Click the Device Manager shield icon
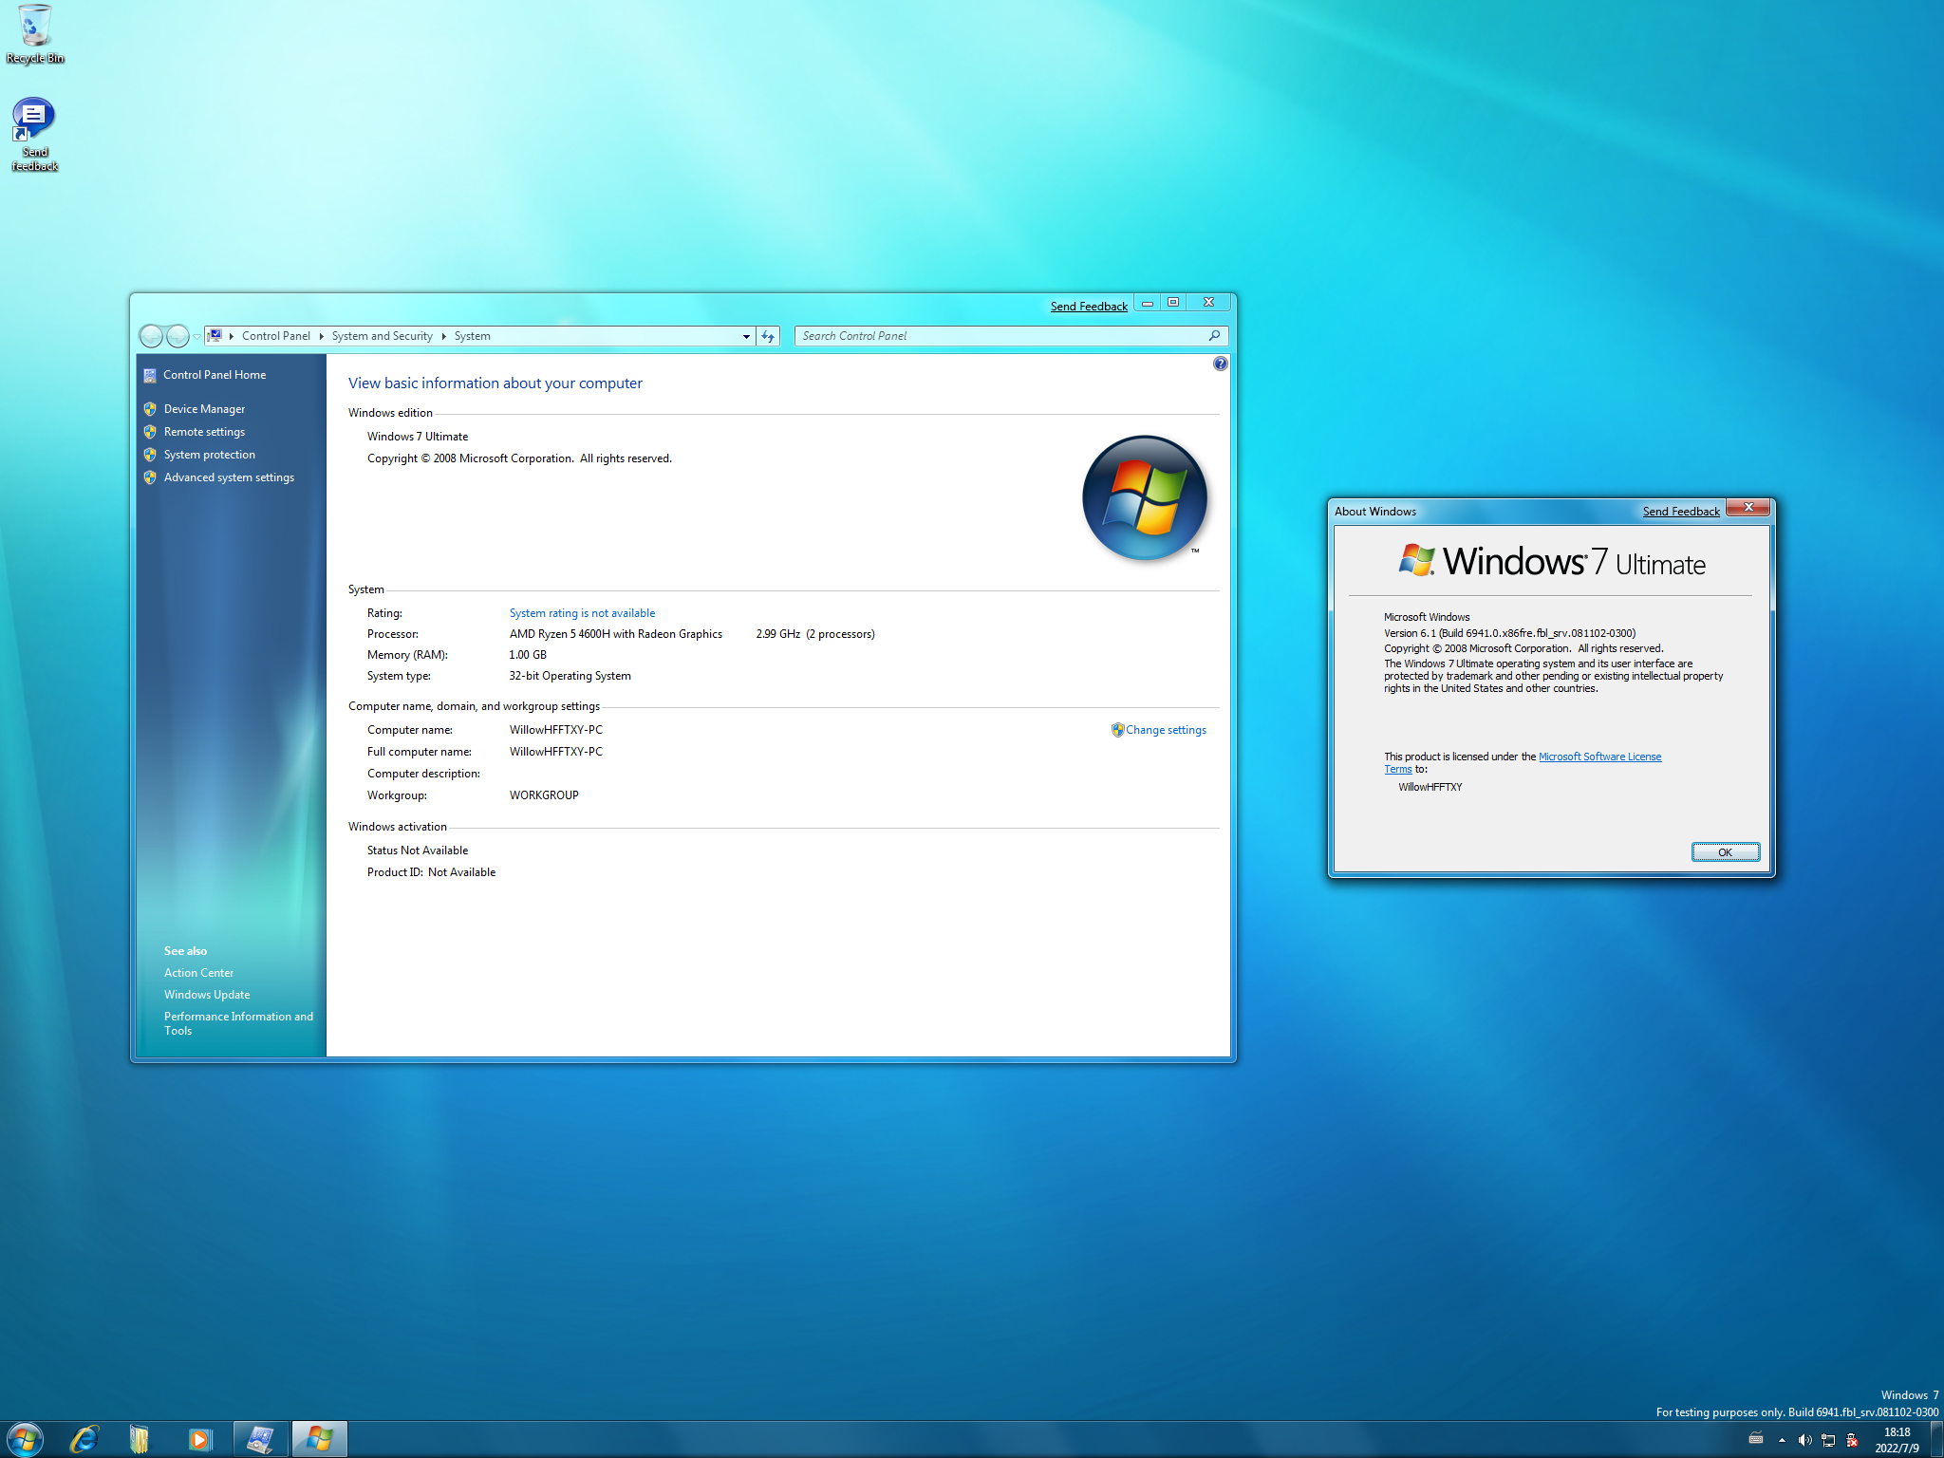The width and height of the screenshot is (1944, 1458). pos(150,409)
